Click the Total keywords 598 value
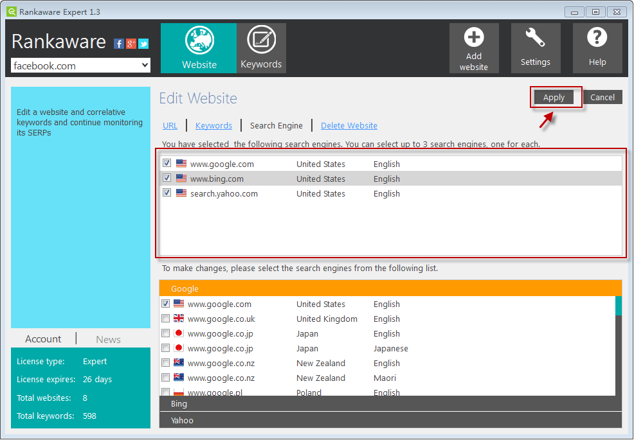Screen dimensions: 634x440 (89, 416)
